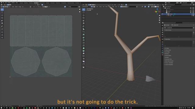
Task: Switch to the Modeling workspace tab
Action: click(26, 3)
